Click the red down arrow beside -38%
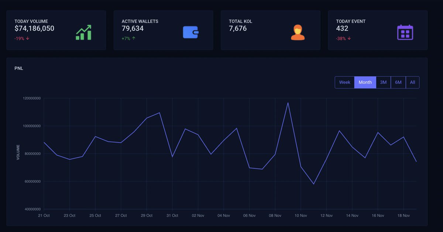This screenshot has height=232, width=443. (348, 38)
